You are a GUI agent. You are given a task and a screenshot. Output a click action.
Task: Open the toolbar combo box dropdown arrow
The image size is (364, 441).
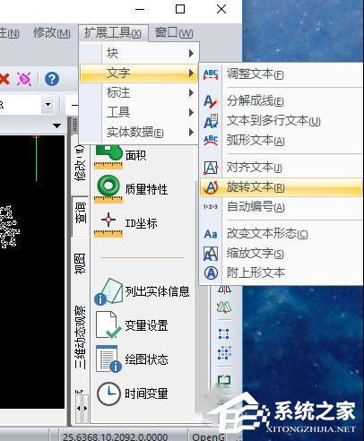click(x=48, y=105)
